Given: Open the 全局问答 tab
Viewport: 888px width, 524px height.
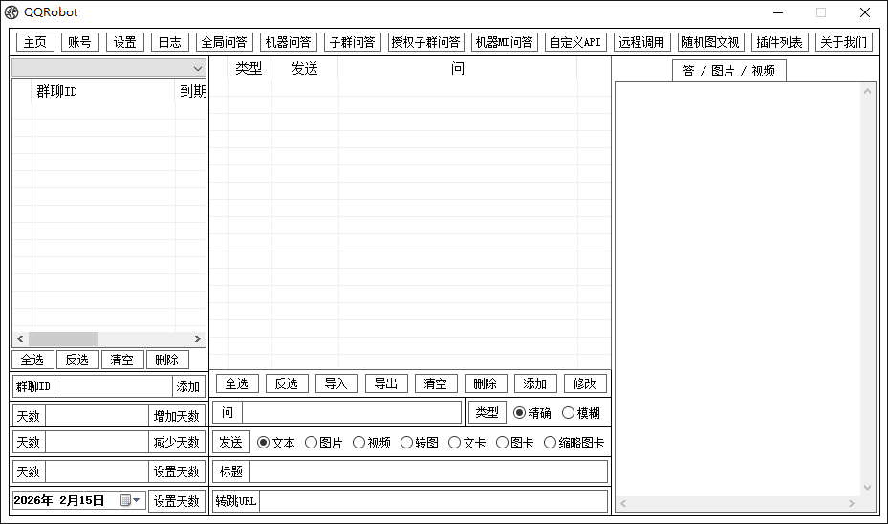Looking at the screenshot, I should point(224,42).
